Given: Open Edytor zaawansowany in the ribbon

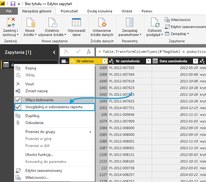Looking at the screenshot, I should click(x=186, y=27).
